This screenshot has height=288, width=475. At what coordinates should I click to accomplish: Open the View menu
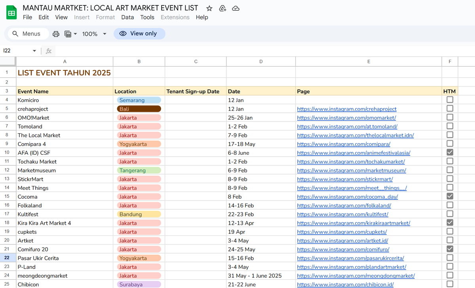pyautogui.click(x=61, y=17)
